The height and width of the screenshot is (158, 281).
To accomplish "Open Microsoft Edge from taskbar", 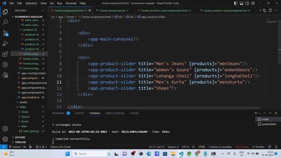I will (x=149, y=154).
